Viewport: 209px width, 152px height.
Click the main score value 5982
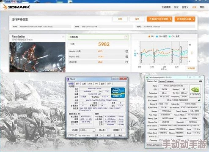pyautogui.click(x=104, y=44)
